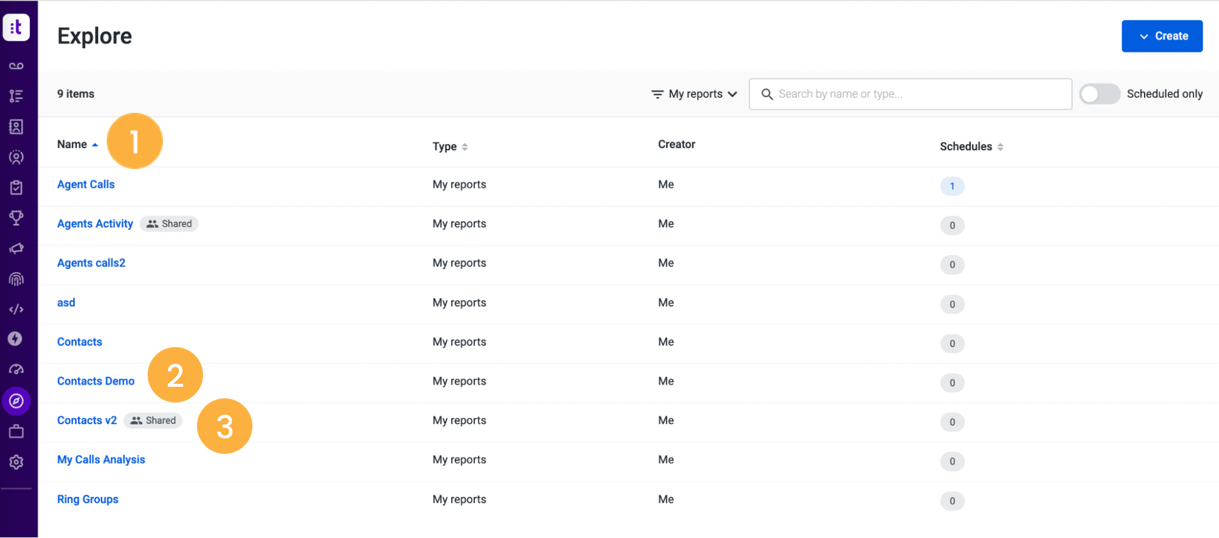This screenshot has height=538, width=1219.
Task: Open the megaphone campaigns icon
Action: coord(16,248)
